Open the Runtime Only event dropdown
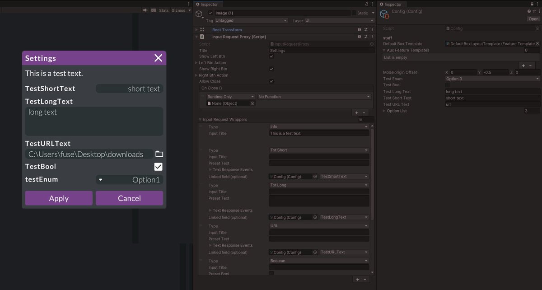The image size is (542, 290). (229, 96)
